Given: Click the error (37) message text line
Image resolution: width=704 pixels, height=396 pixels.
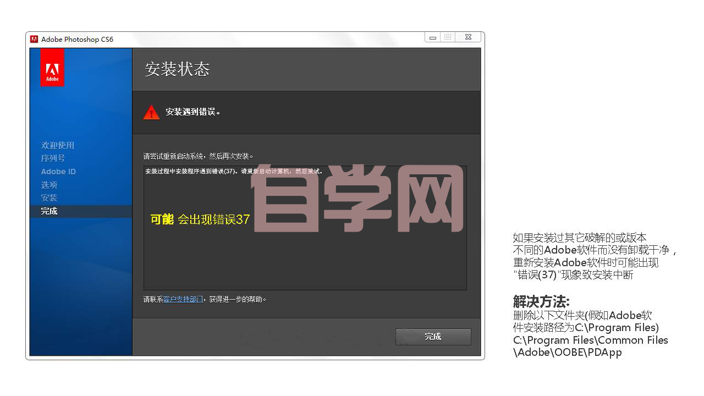Looking at the screenshot, I should 233,171.
